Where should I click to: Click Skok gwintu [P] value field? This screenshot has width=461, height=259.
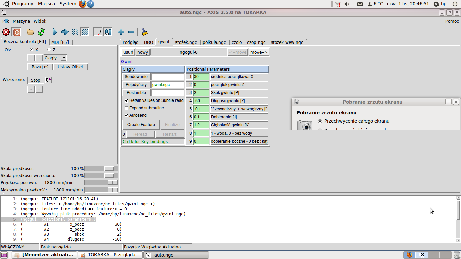(201, 93)
